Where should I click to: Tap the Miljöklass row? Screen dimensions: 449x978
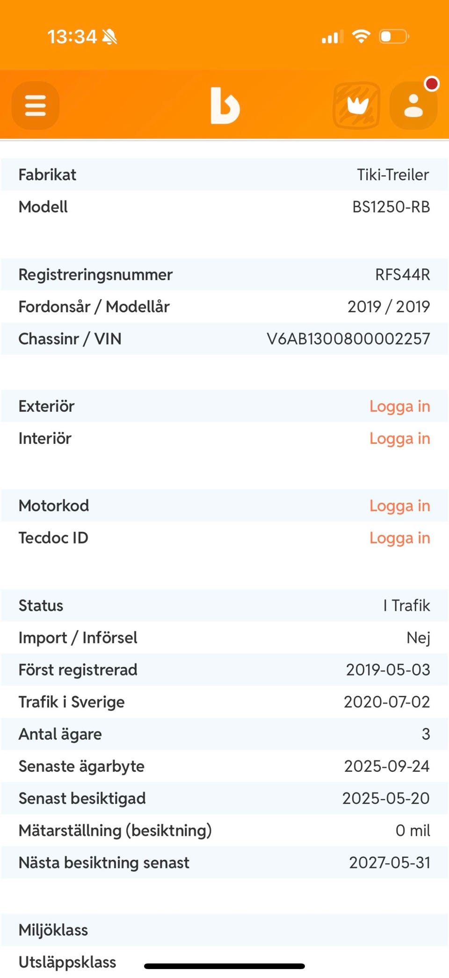coord(224,930)
